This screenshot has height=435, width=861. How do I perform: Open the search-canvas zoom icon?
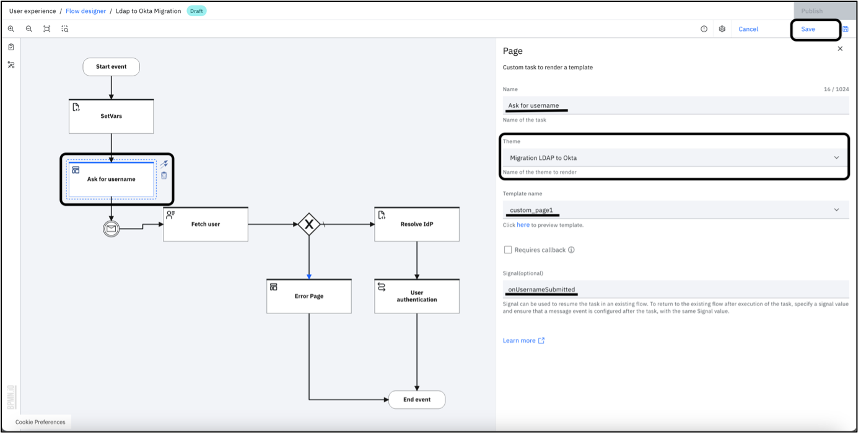(64, 29)
